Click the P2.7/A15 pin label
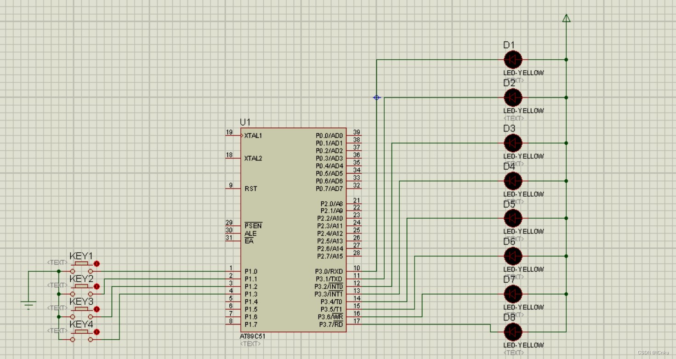Viewport: 676px width, 359px height. coord(330,256)
